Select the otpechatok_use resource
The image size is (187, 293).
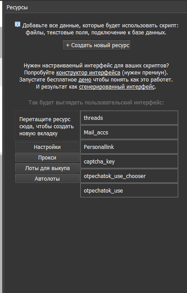pos(129,190)
